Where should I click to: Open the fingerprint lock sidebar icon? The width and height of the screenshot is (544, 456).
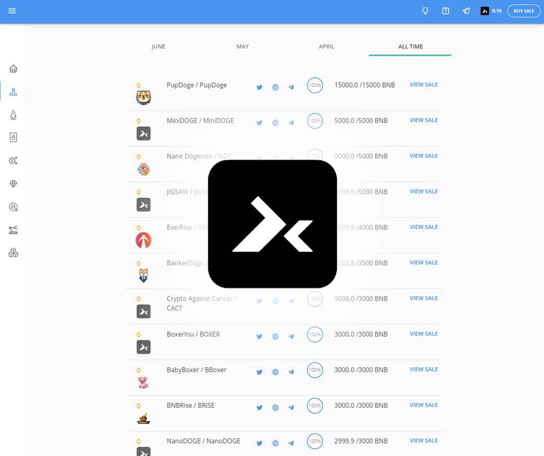(x=13, y=207)
